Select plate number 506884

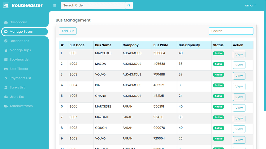159,53
